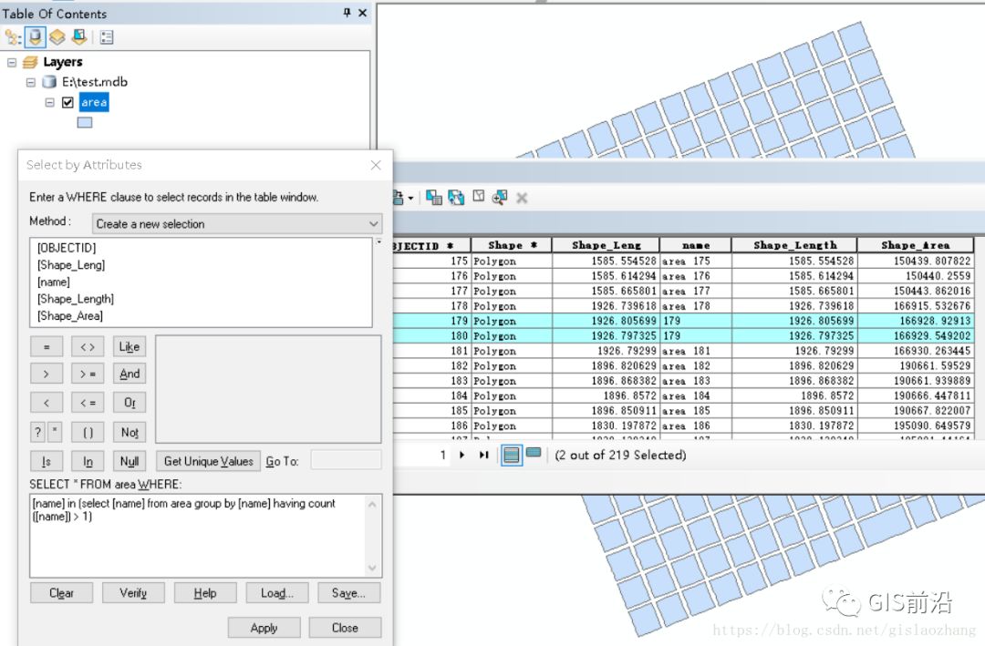Insert the less-than operator
This screenshot has height=646, width=985.
tap(47, 403)
